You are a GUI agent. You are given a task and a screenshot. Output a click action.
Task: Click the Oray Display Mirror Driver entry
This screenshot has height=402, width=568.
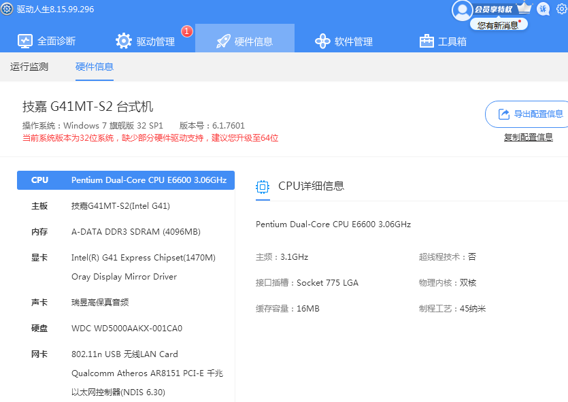pyautogui.click(x=124, y=277)
